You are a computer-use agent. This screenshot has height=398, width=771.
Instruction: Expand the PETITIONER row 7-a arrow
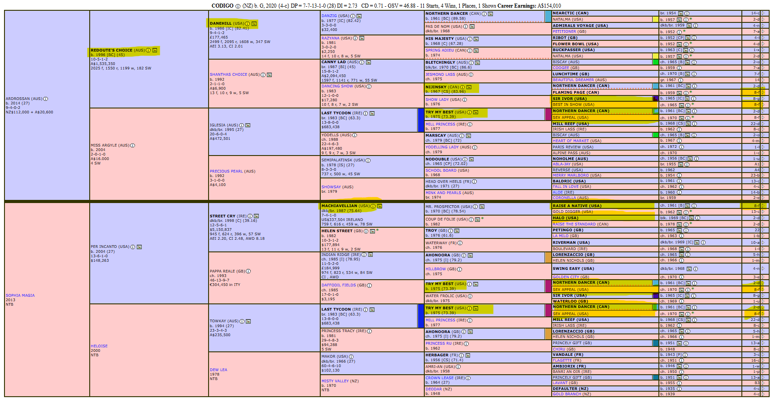763,32
